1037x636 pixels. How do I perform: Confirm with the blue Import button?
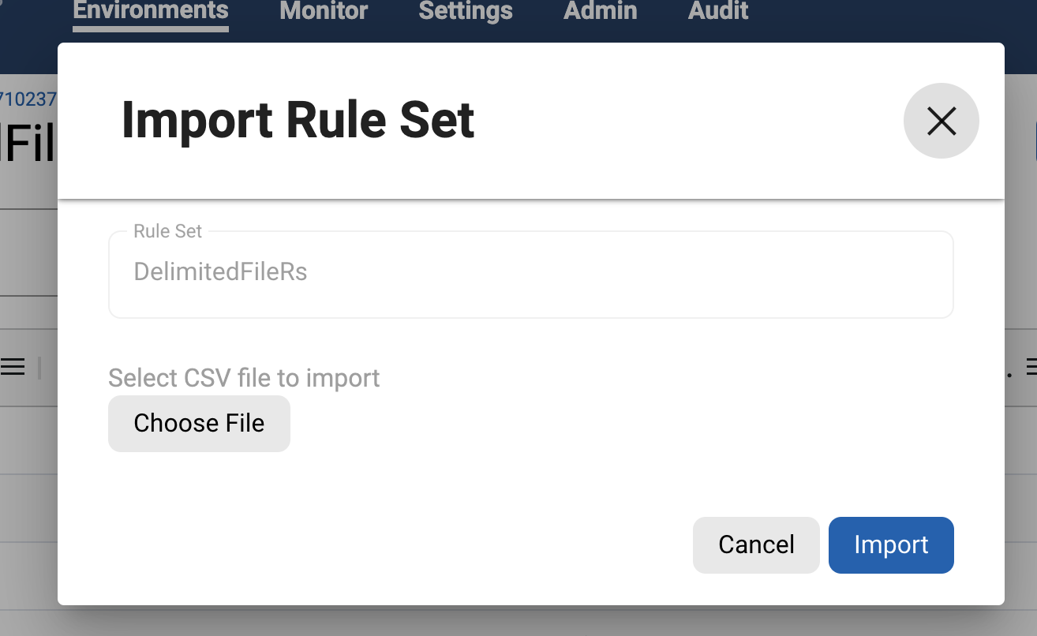[x=891, y=544]
